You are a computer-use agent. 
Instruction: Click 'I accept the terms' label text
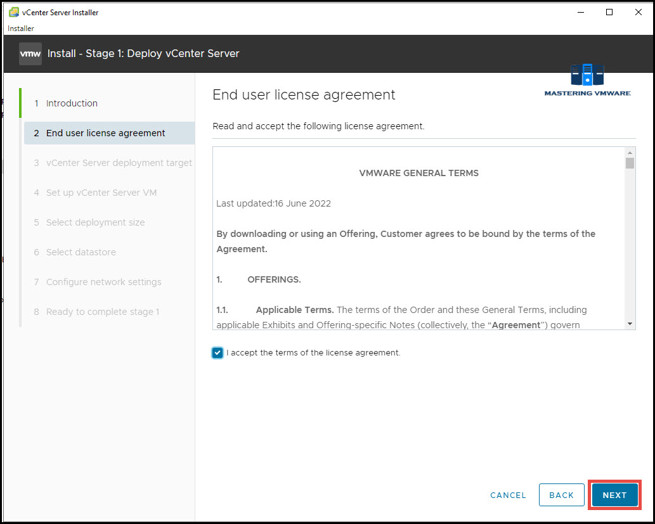pos(313,353)
